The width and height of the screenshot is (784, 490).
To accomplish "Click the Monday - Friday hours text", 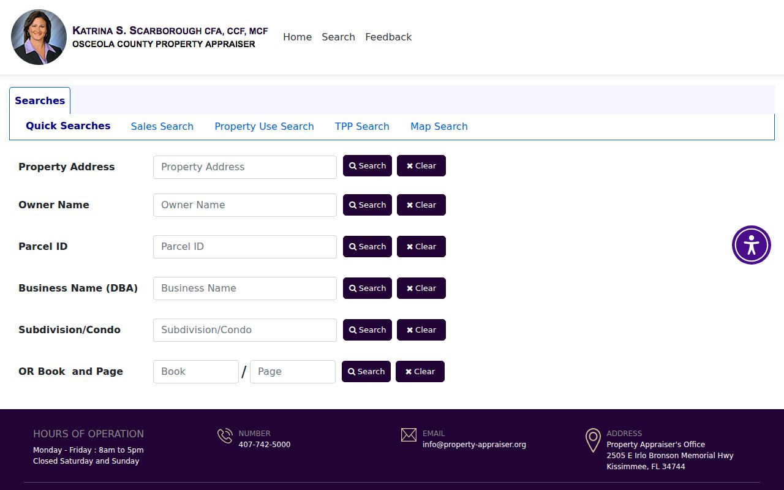I will pyautogui.click(x=88, y=450).
